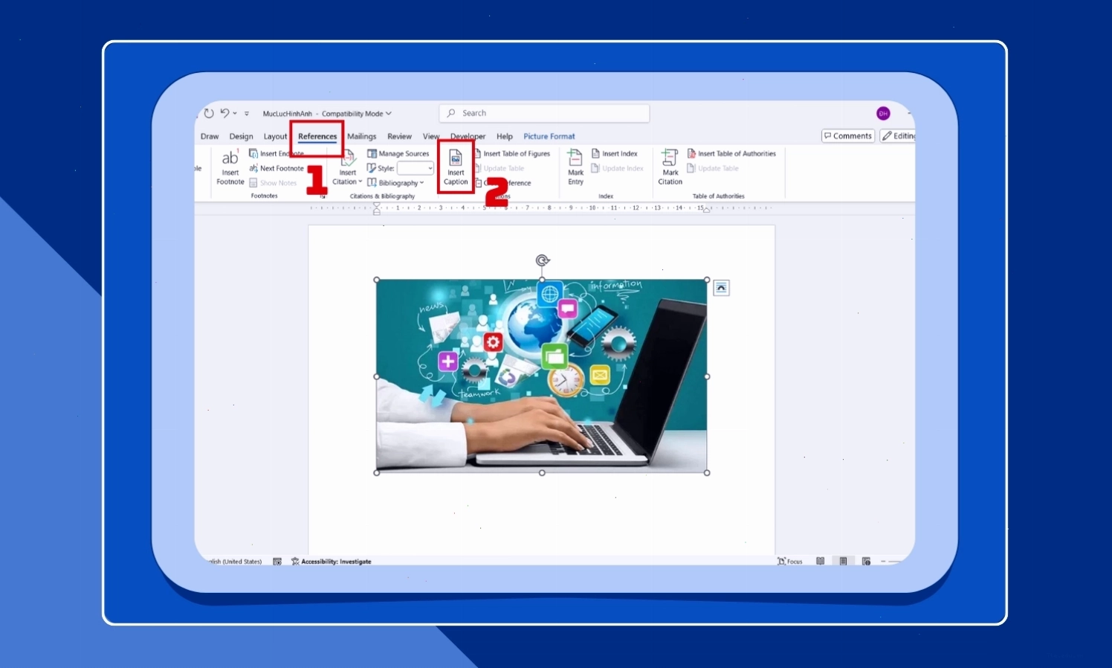Select the laptop picture in the document
Screen dimensions: 1112x668
(542, 376)
